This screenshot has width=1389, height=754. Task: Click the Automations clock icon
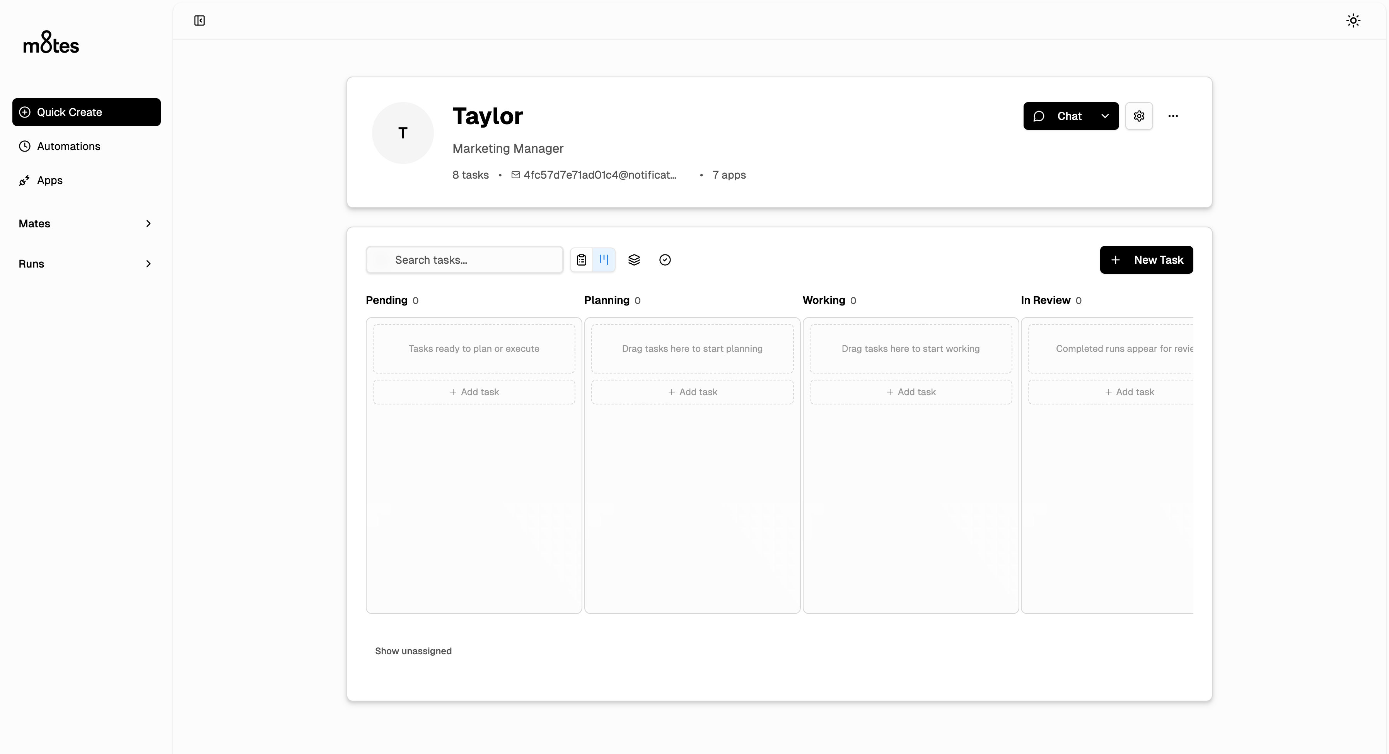point(25,146)
